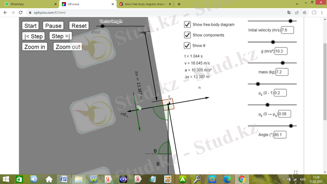
Task: Adjust the Vector length slider handle
Action: 103,26
